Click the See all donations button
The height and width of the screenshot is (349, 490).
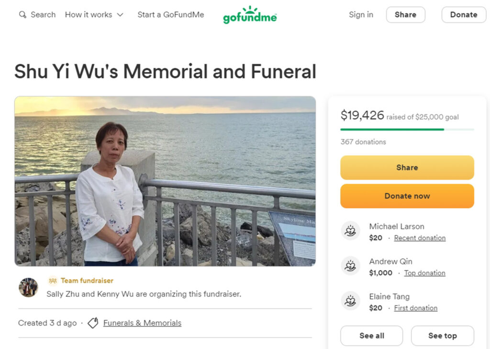click(371, 336)
